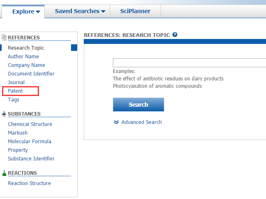Switch to the SciPlanner tab
Screen dimensions: 266x199
[135, 11]
